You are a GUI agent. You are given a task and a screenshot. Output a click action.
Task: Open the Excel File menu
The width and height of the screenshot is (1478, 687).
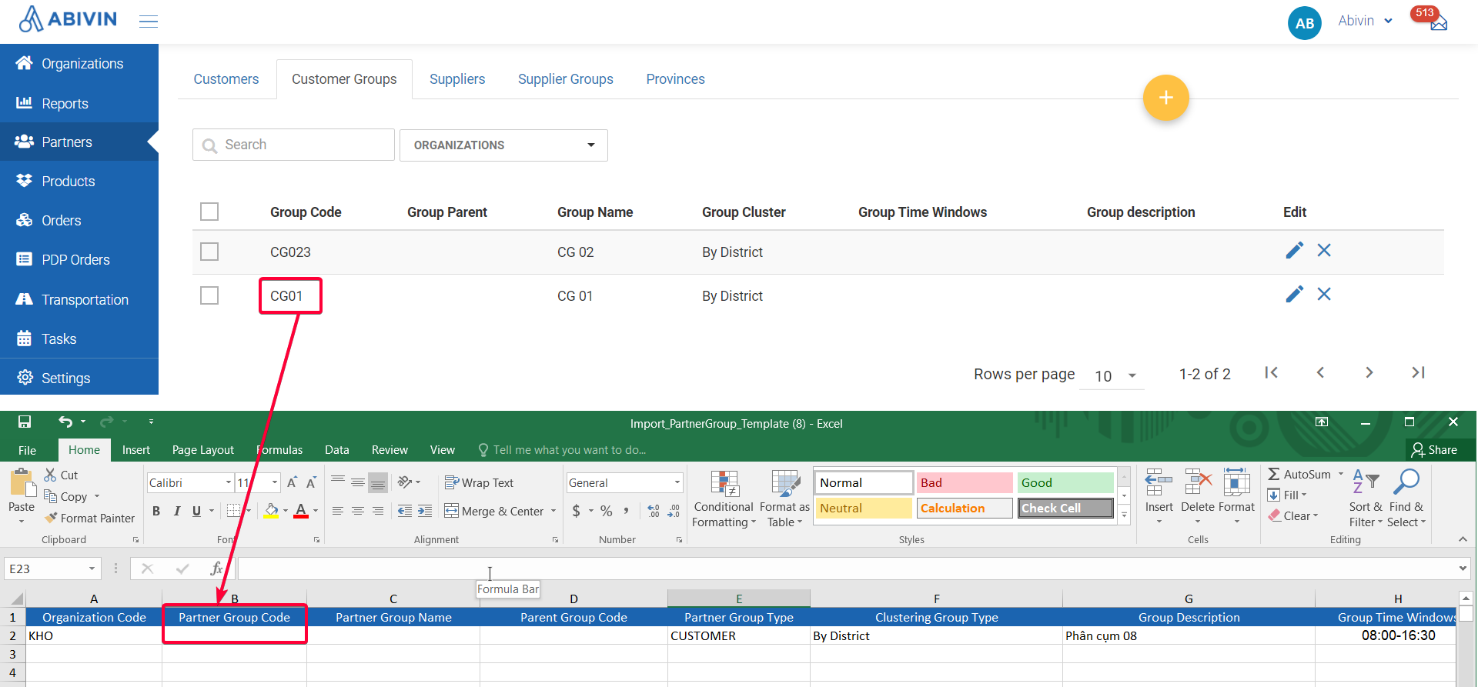point(27,450)
